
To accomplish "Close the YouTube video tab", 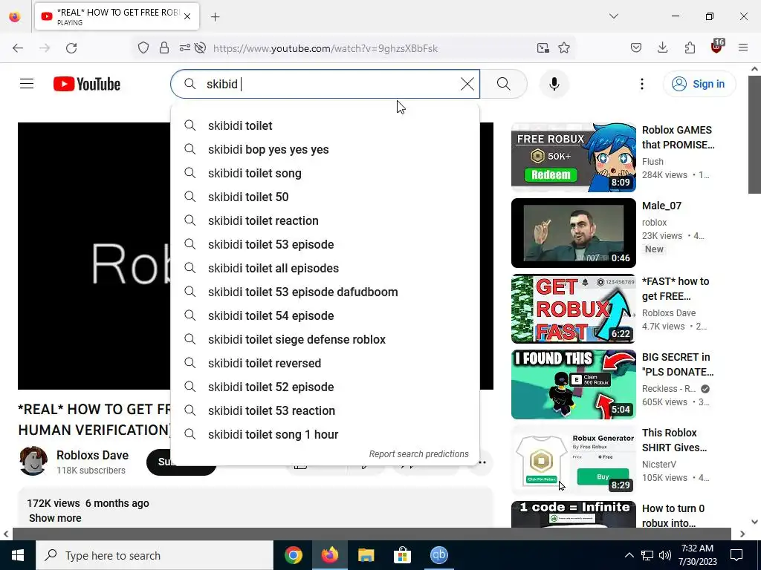I will click(x=187, y=16).
